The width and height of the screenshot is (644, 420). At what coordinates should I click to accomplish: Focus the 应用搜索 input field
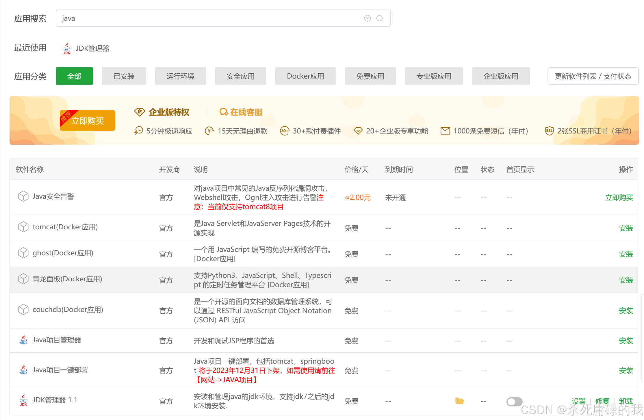click(x=223, y=18)
